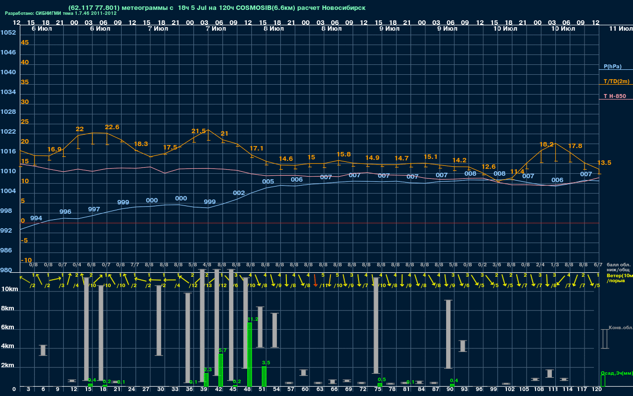Click the convective cloud legend symbol
633x396 pixels.
(x=605, y=339)
